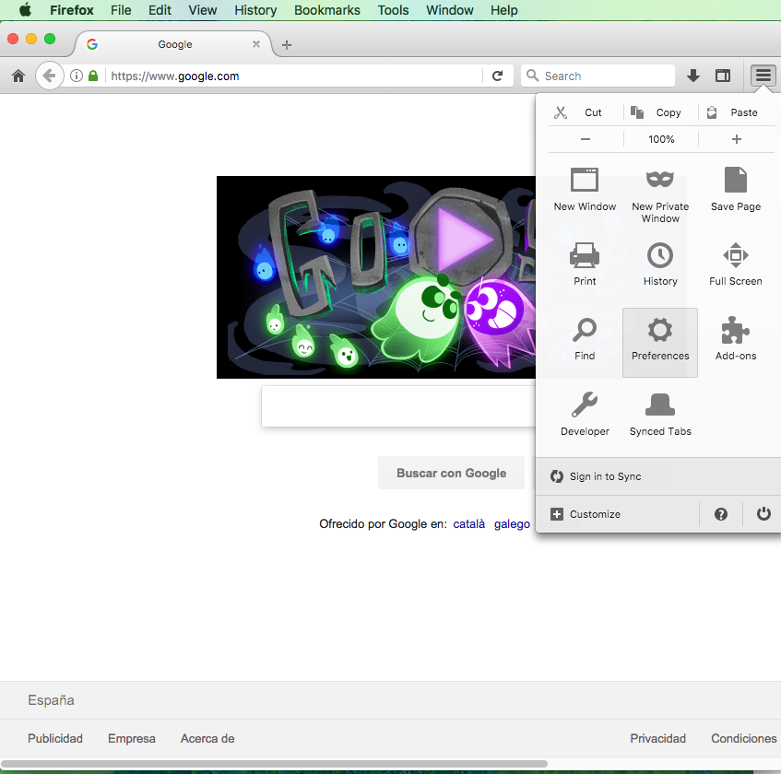The height and width of the screenshot is (774, 781).
Task: Open the Firefox application menu
Action: coord(72,10)
